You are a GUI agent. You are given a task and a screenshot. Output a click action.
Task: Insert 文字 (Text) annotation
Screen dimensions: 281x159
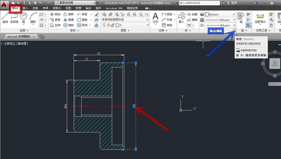(x=155, y=18)
